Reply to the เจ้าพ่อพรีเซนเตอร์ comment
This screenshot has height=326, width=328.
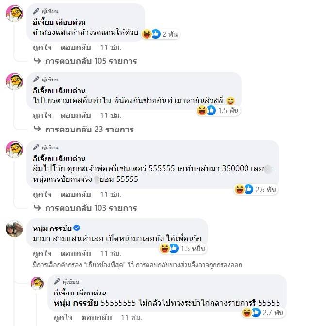(76, 195)
